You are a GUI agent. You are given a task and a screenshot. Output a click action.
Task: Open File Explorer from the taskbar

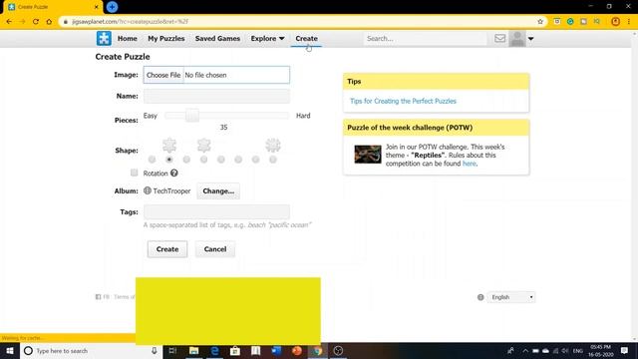[194, 351]
